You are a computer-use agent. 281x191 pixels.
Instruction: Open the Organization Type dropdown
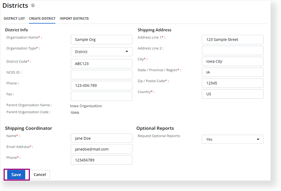coord(101,51)
